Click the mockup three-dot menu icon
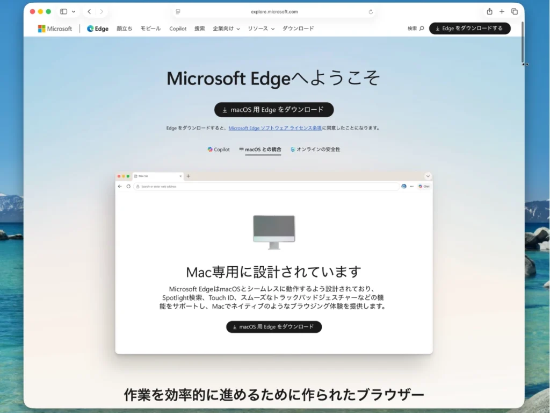This screenshot has height=413, width=550. point(412,187)
